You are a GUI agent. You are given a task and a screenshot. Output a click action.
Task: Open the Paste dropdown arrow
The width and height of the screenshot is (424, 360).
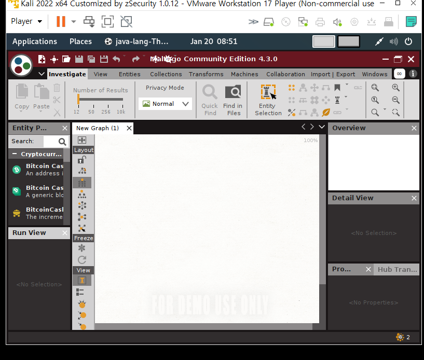coord(41,112)
